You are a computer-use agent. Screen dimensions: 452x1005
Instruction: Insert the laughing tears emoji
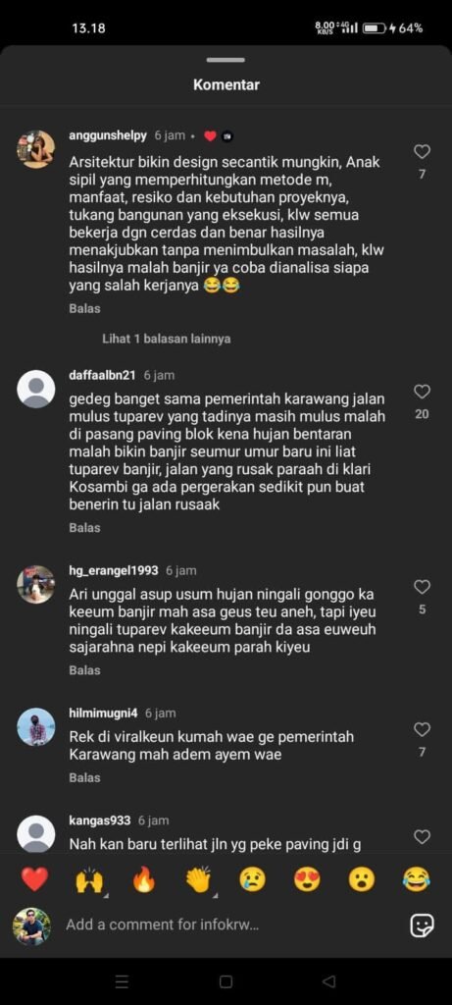[416, 879]
